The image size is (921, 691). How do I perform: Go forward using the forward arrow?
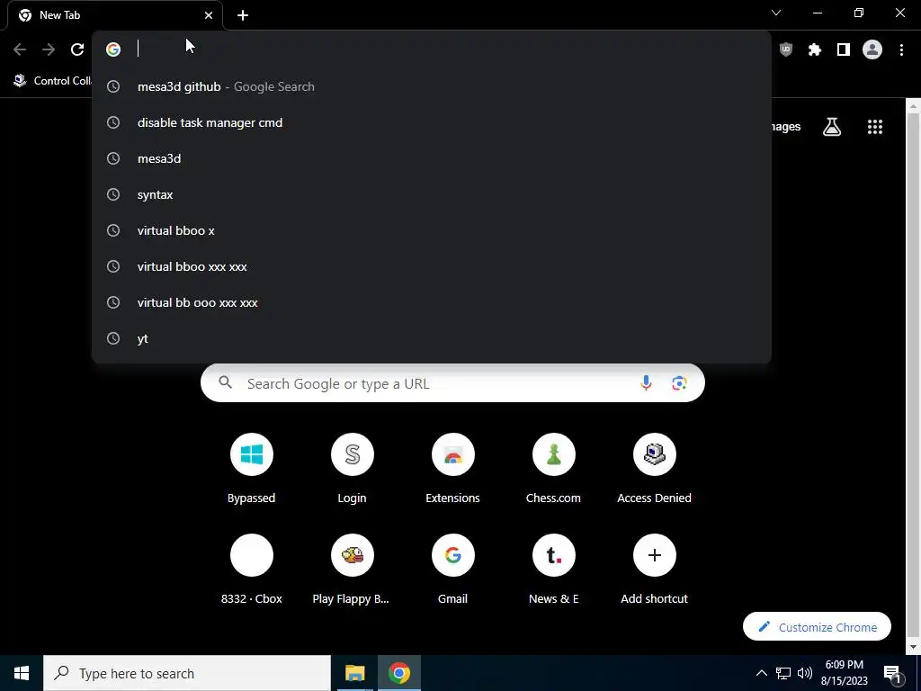click(x=49, y=50)
